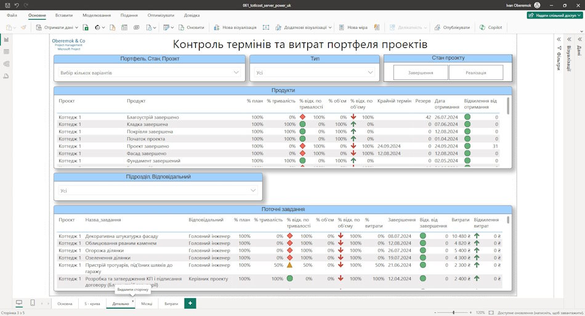
Task: Open the Model view in the left sidebar
Action: click(6, 64)
